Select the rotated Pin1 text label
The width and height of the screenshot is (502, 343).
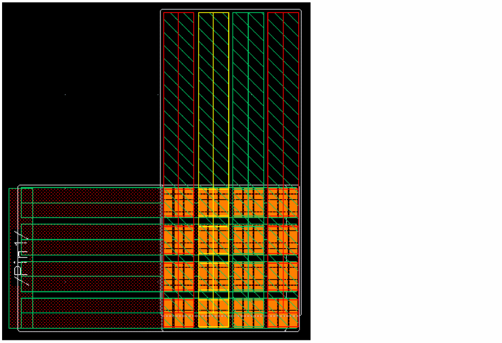click(21, 258)
